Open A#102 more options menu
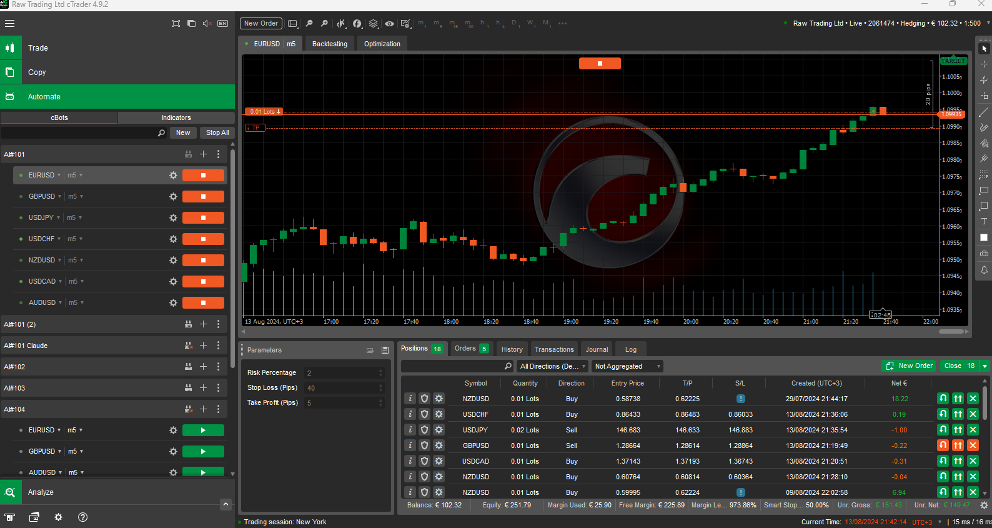This screenshot has height=528, width=992. [218, 367]
